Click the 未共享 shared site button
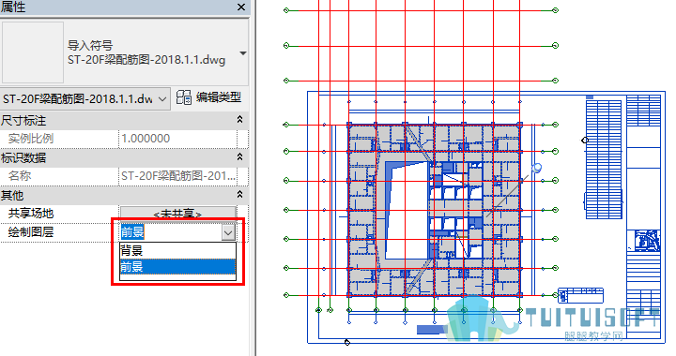The image size is (676, 356). tap(177, 213)
